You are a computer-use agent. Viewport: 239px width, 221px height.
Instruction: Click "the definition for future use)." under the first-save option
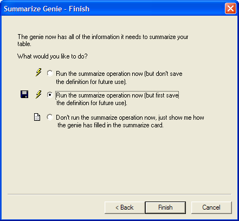click(92, 103)
